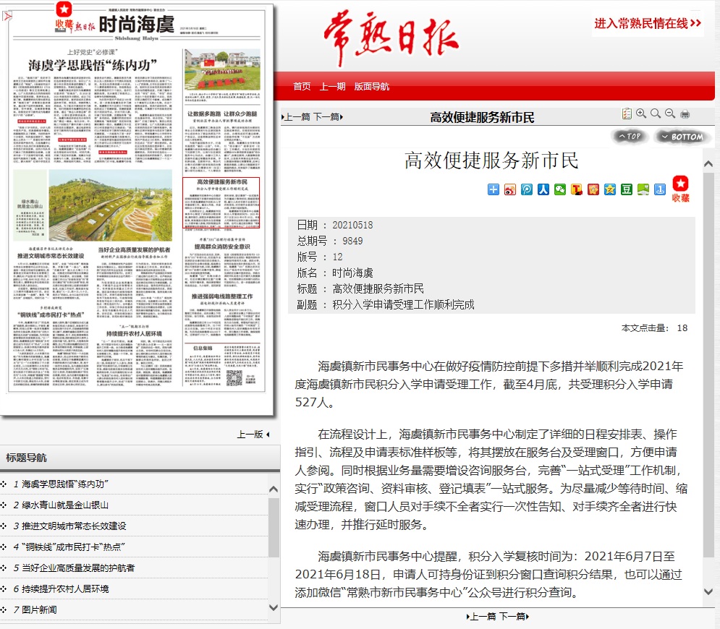
Task: Share article to Sina Weibo
Action: [x=509, y=189]
